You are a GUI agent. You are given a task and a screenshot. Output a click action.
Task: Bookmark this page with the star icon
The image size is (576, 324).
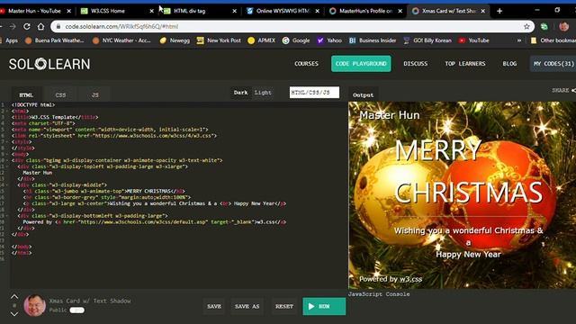pyautogui.click(x=526, y=26)
